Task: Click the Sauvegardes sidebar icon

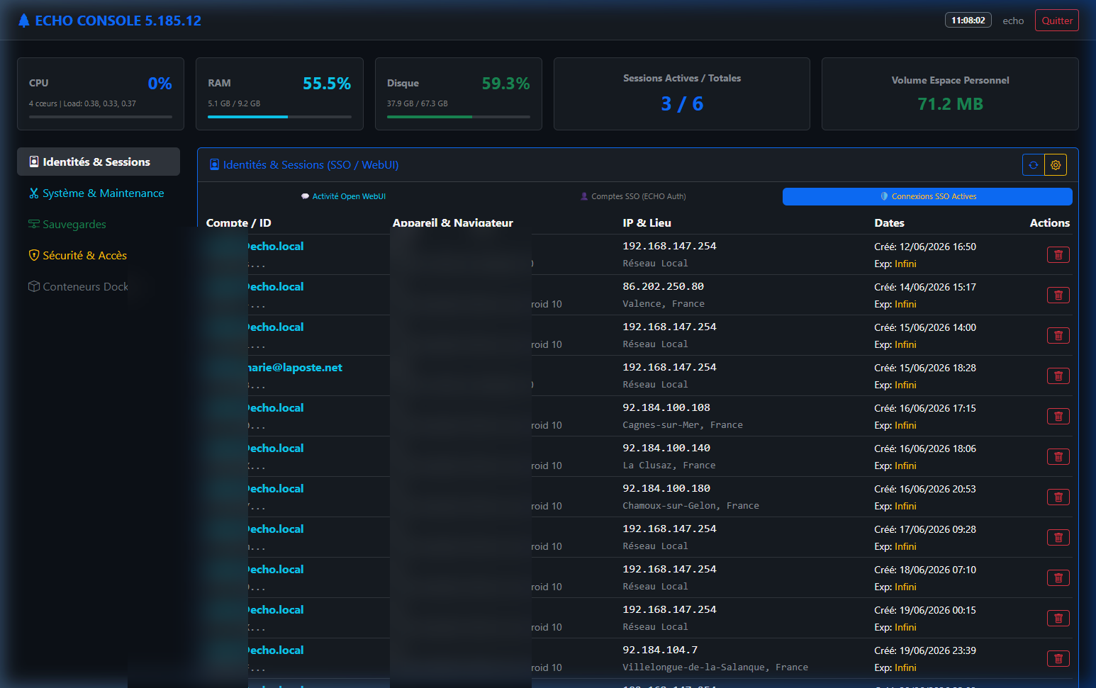Action: coord(34,224)
